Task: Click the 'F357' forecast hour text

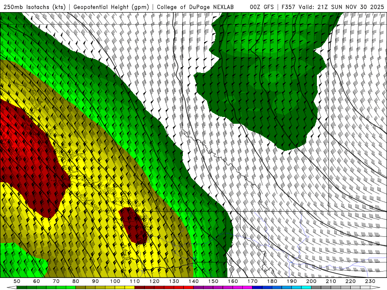Action: [288, 7]
